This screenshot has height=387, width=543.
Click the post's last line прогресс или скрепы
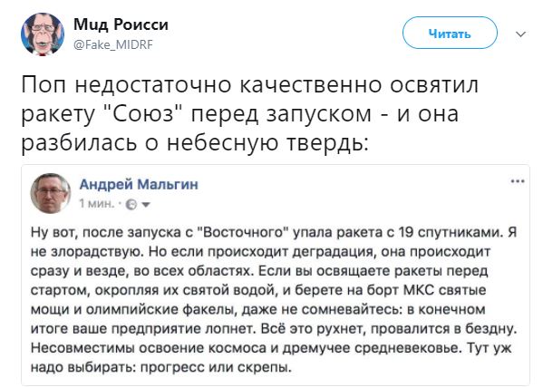161,367
